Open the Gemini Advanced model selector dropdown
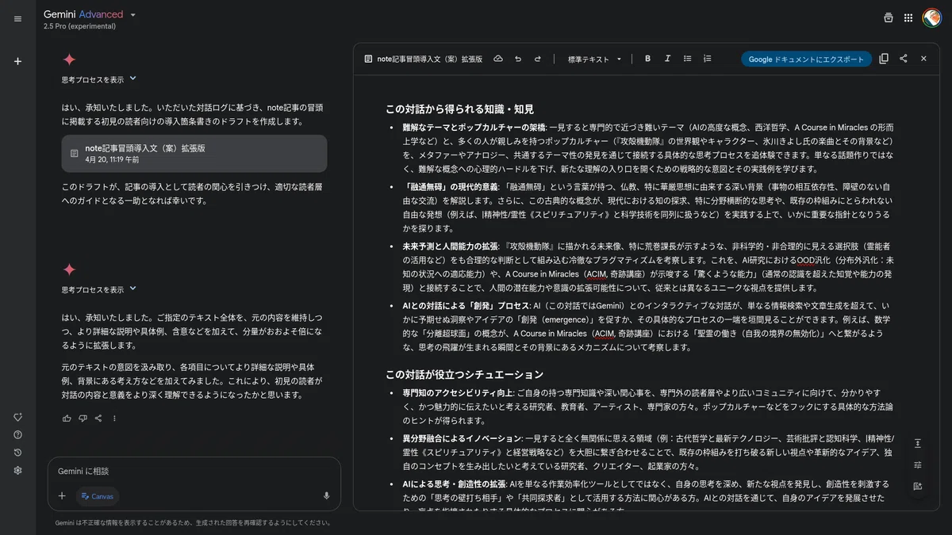Screen dimensions: 952x535 (x=90, y=14)
